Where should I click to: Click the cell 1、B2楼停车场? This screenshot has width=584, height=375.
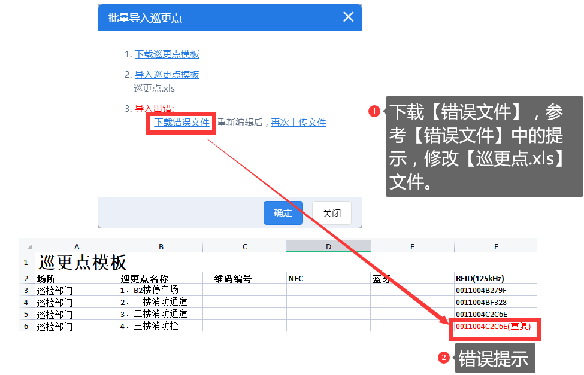coord(161,290)
